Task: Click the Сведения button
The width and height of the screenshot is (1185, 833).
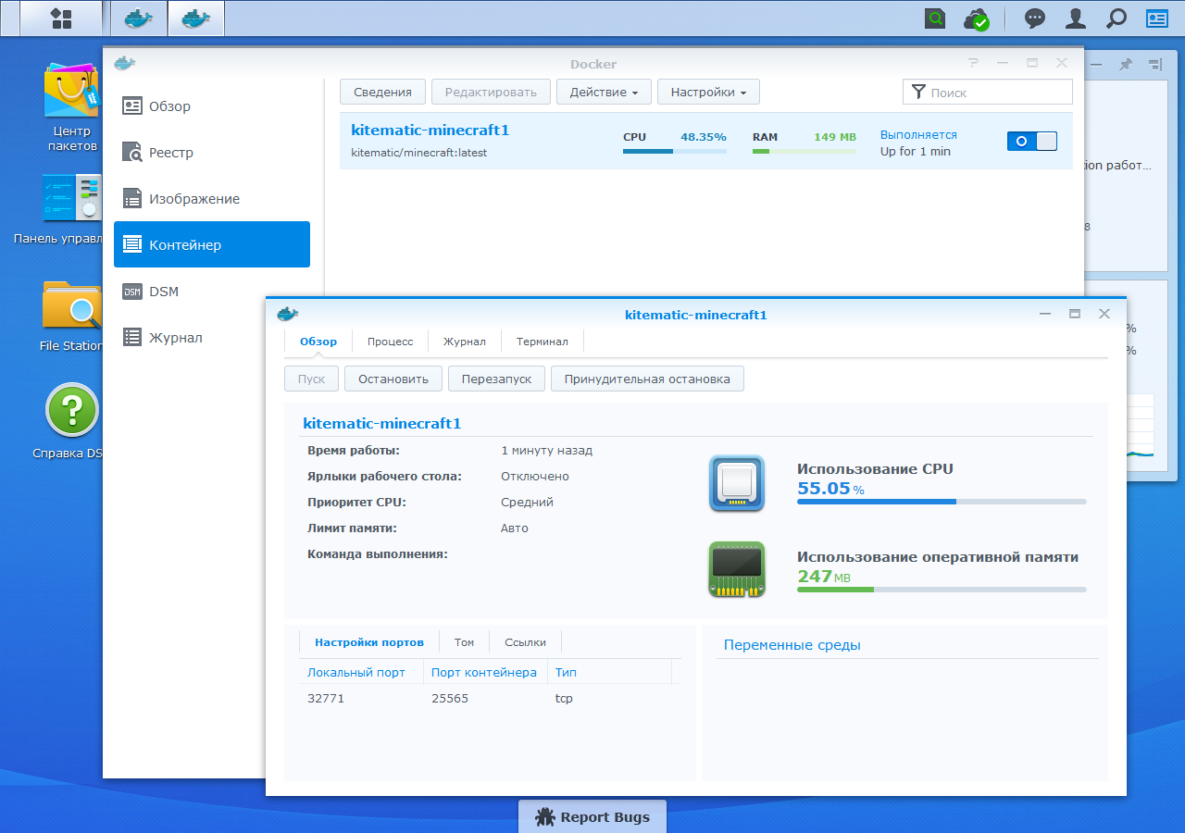Action: (x=382, y=92)
